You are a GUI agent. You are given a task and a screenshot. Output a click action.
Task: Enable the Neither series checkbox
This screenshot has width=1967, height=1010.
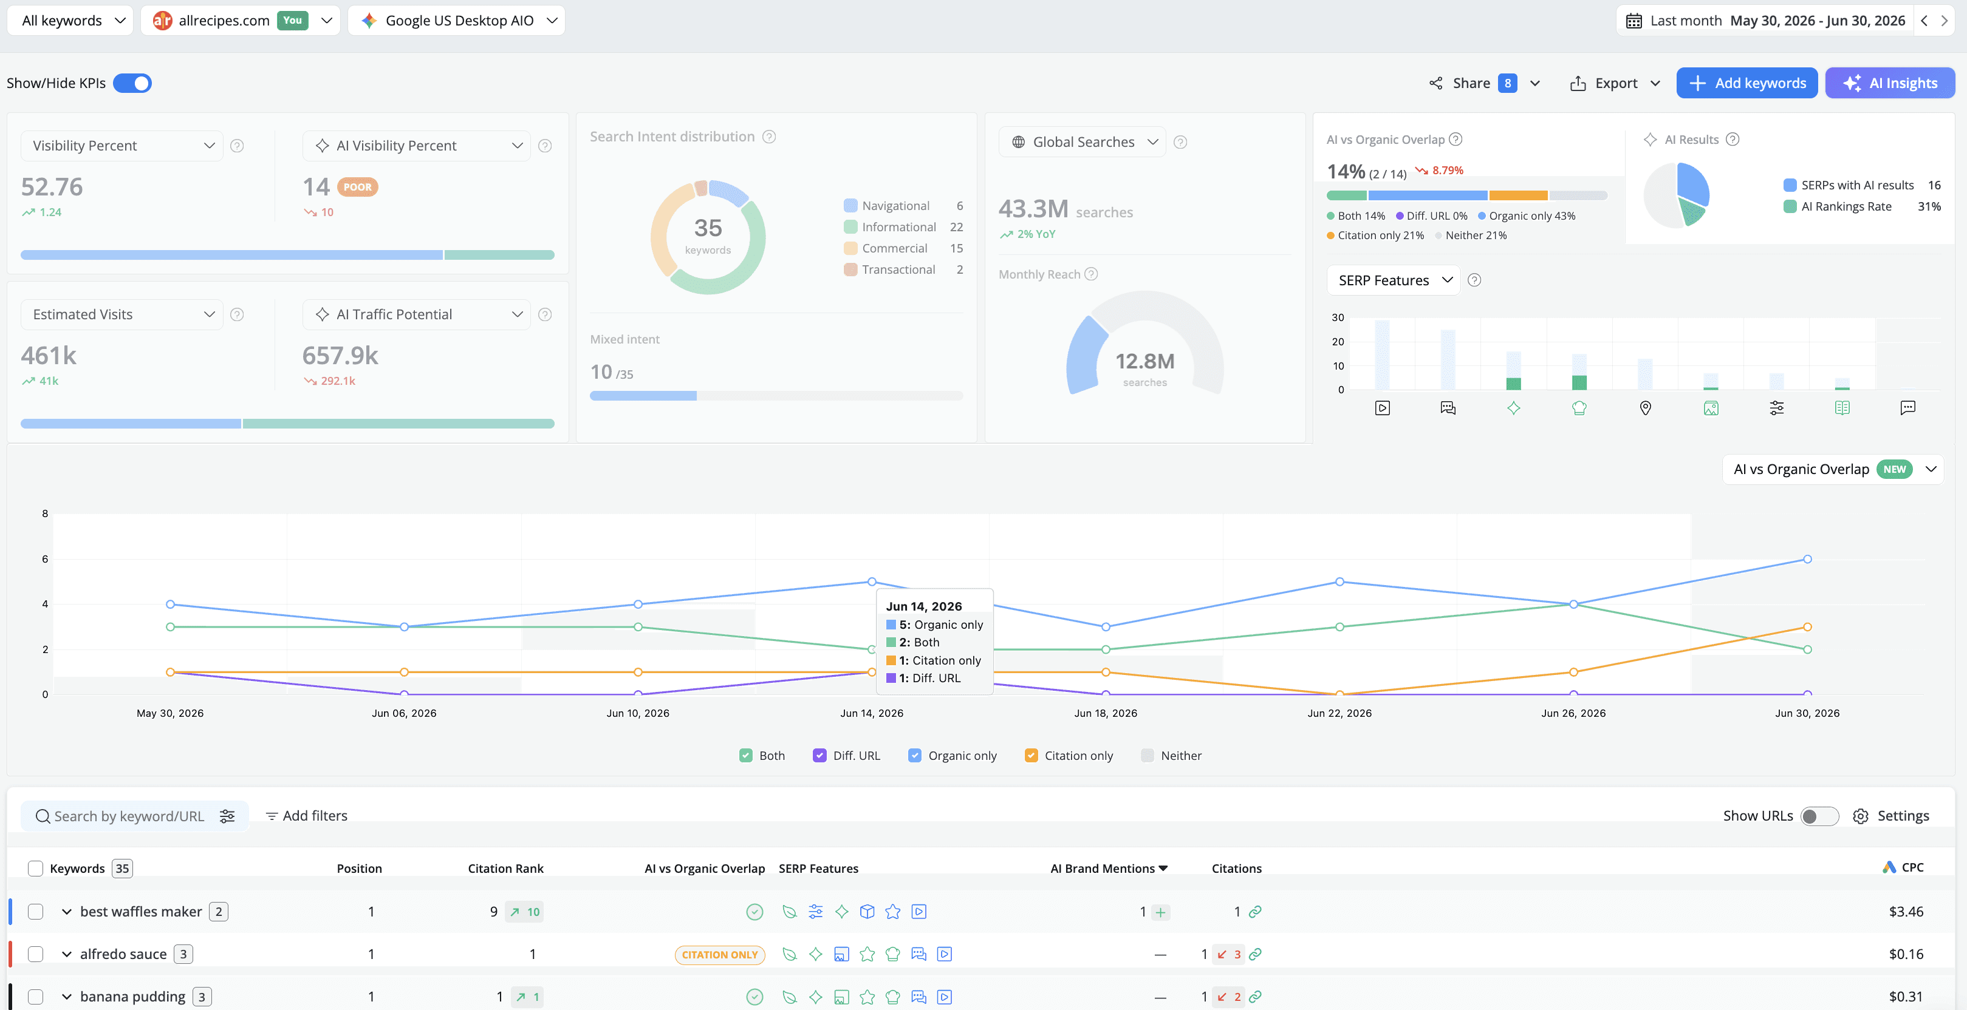click(1147, 756)
